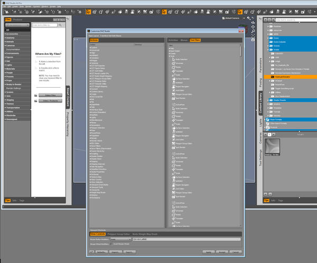Click the Smart Content filter text field
Viewport: 317px width, 263px height.
pyautogui.click(x=45, y=25)
